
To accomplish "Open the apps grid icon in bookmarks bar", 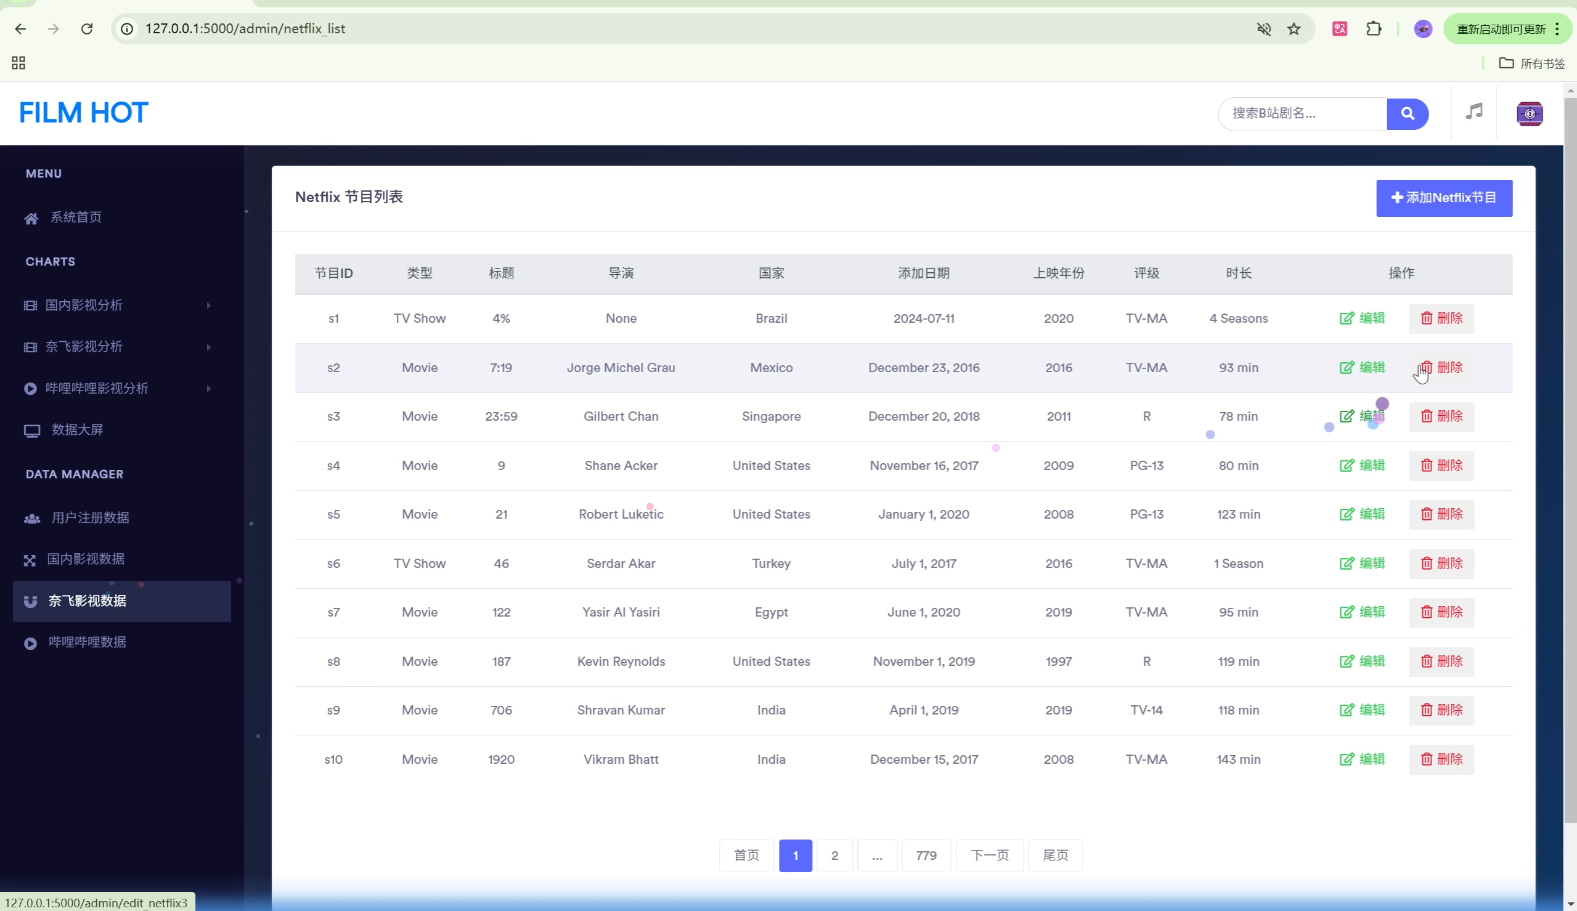I will 18,63.
